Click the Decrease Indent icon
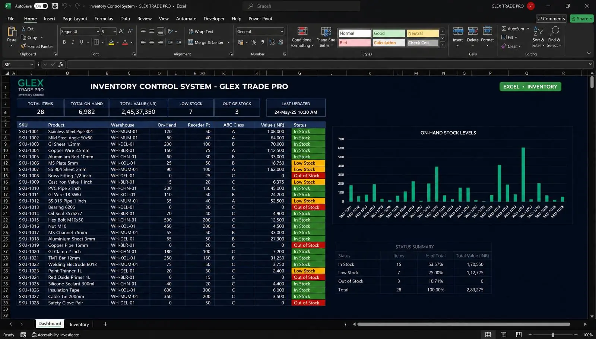 pos(170,42)
